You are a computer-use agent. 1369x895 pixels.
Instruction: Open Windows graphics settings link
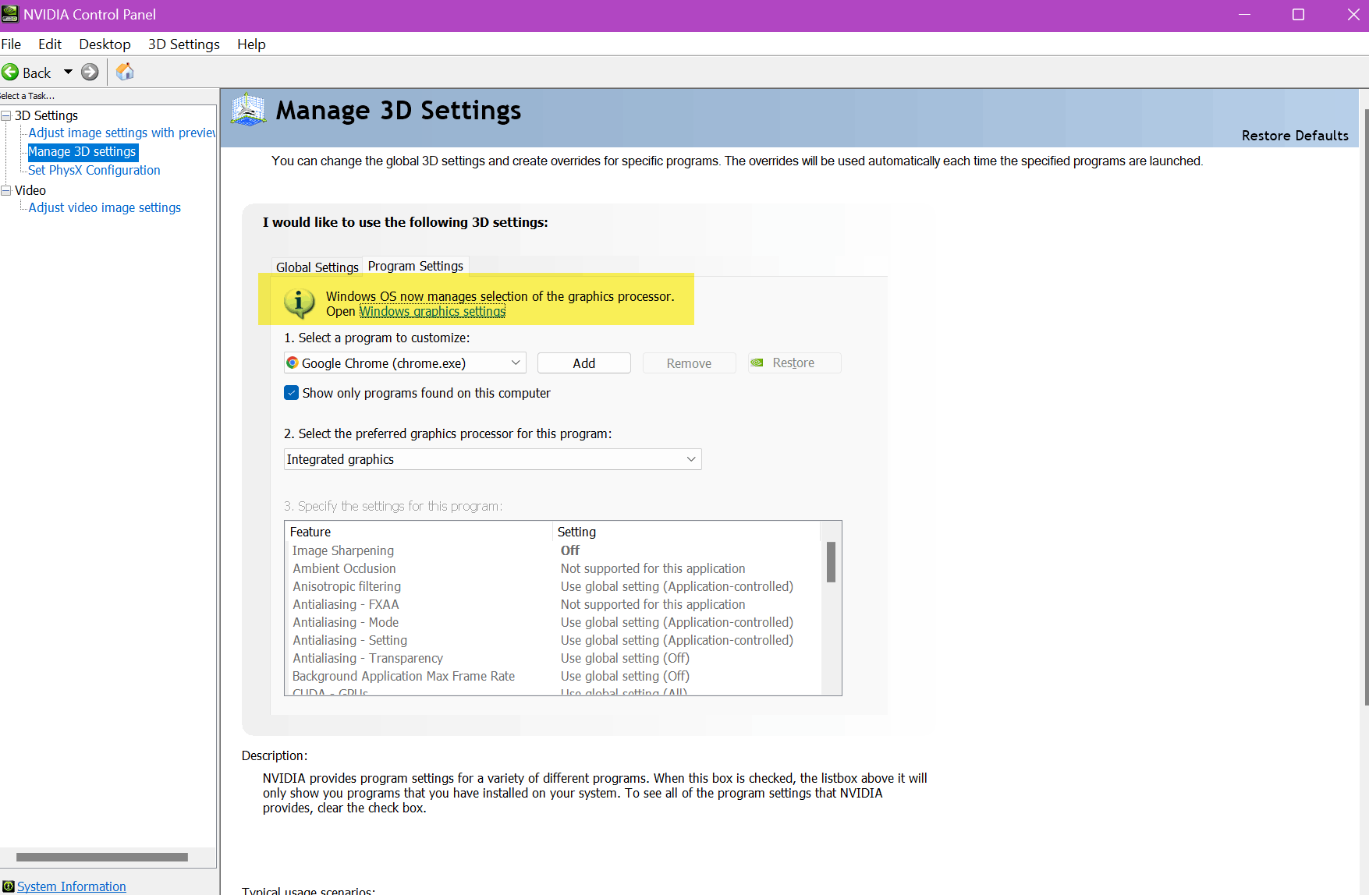[432, 311]
